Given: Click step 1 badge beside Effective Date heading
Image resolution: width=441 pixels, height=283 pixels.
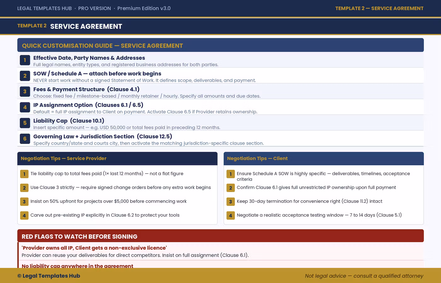Looking at the screenshot, I should point(25,60).
